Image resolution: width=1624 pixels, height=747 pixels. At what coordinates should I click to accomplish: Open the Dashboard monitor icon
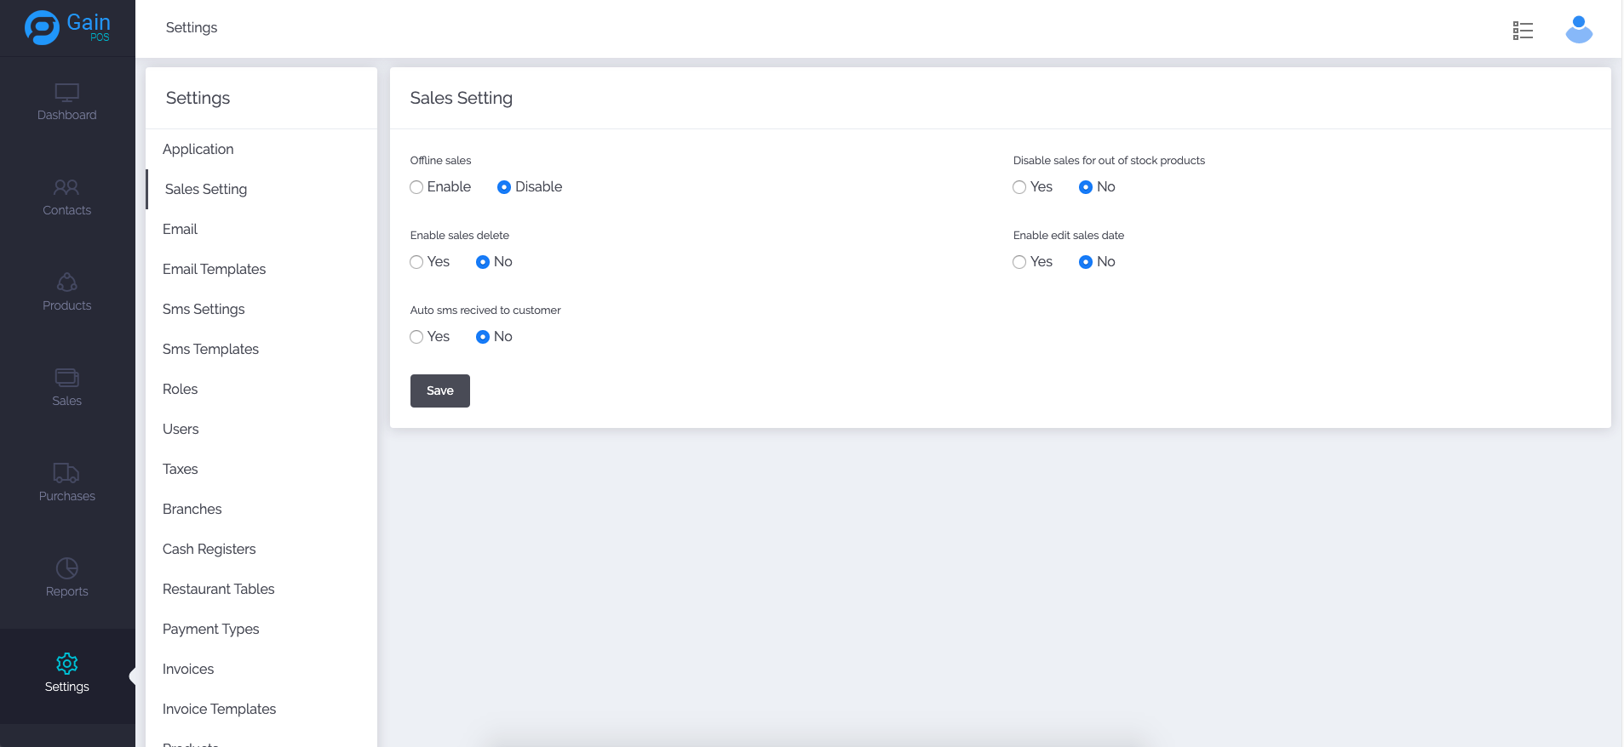[x=66, y=92]
